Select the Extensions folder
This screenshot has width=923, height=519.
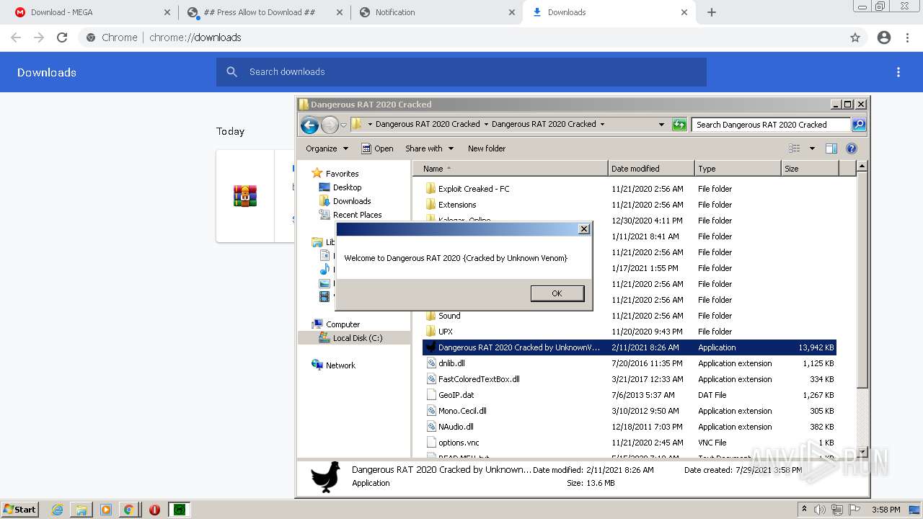click(457, 205)
